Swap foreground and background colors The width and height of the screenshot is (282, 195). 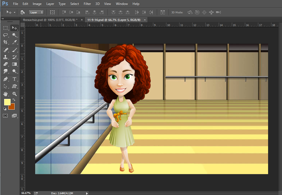coord(14,100)
